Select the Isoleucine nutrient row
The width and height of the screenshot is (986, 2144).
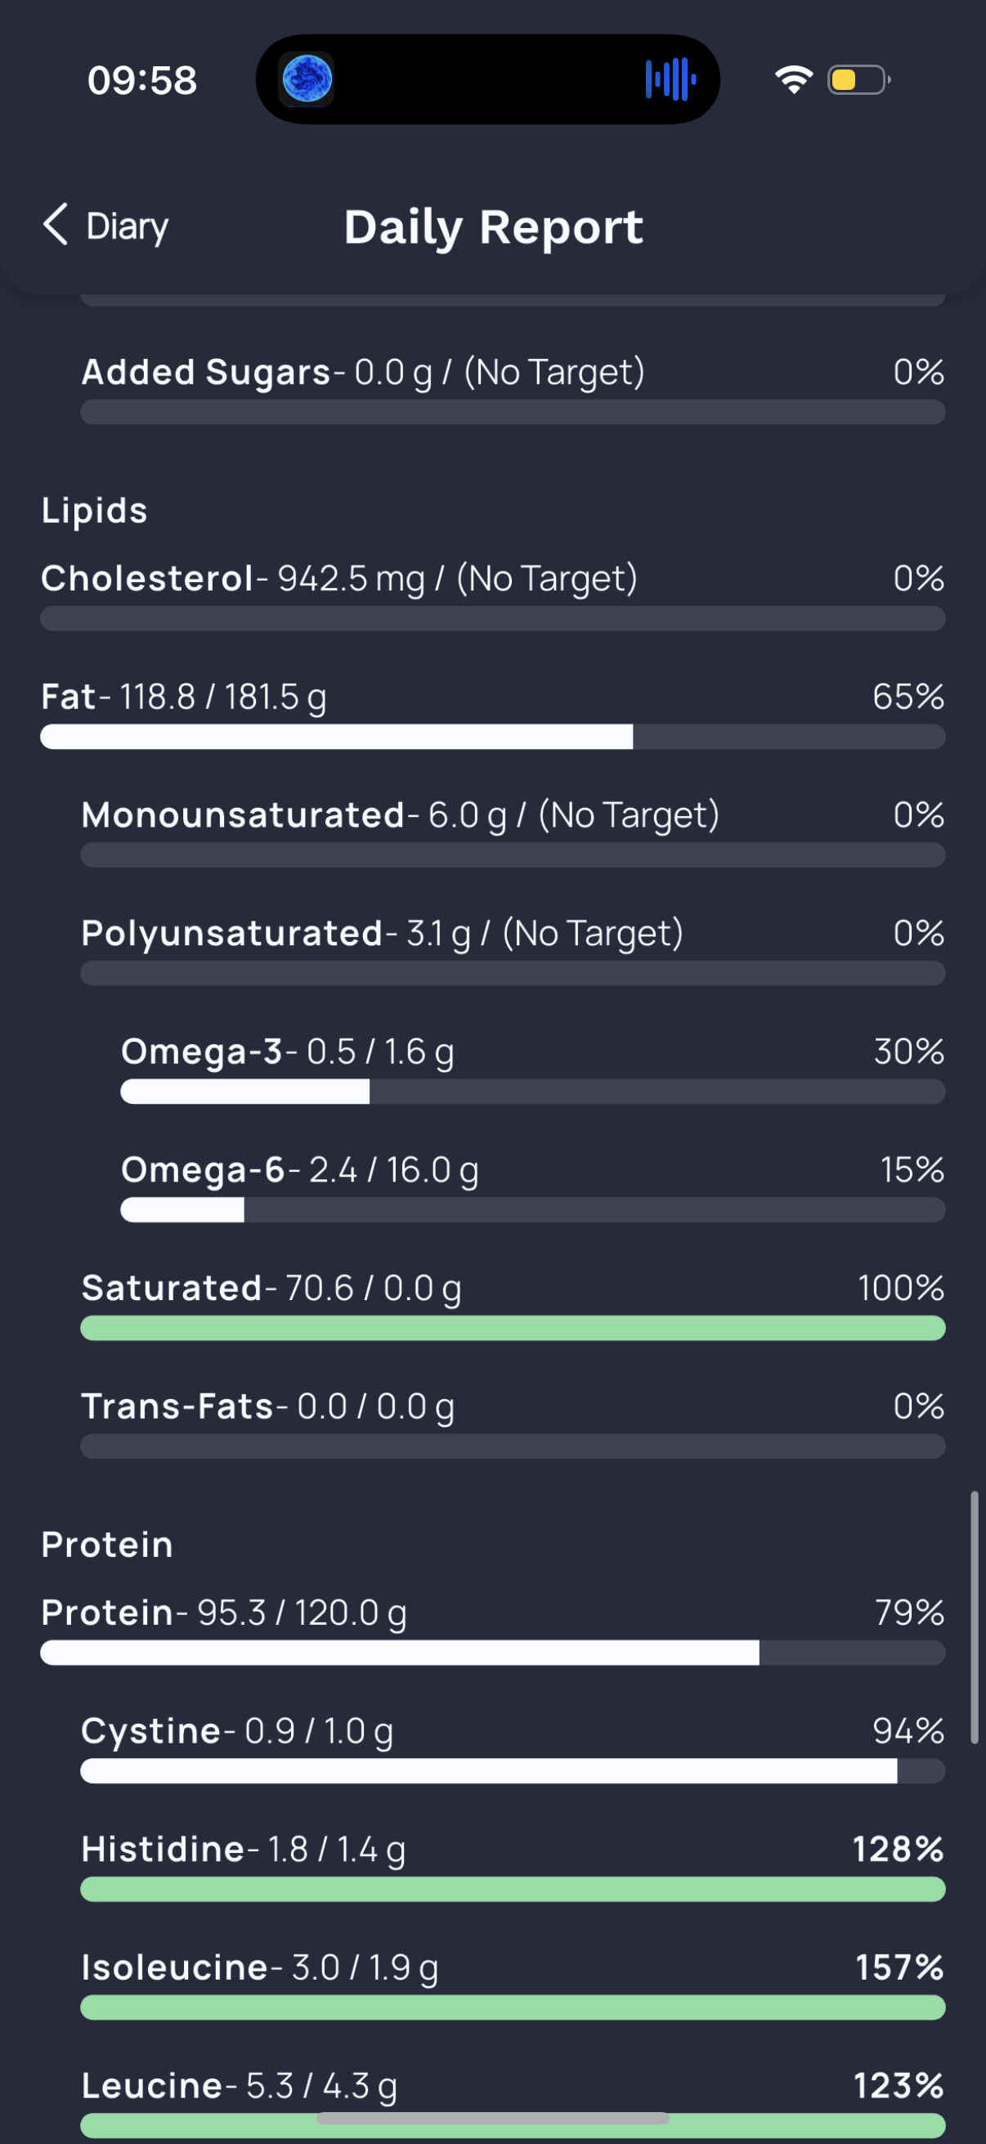pos(513,1985)
